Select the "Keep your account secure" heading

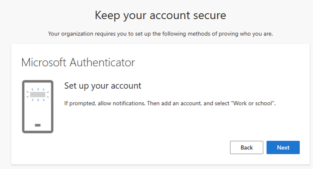point(160,15)
